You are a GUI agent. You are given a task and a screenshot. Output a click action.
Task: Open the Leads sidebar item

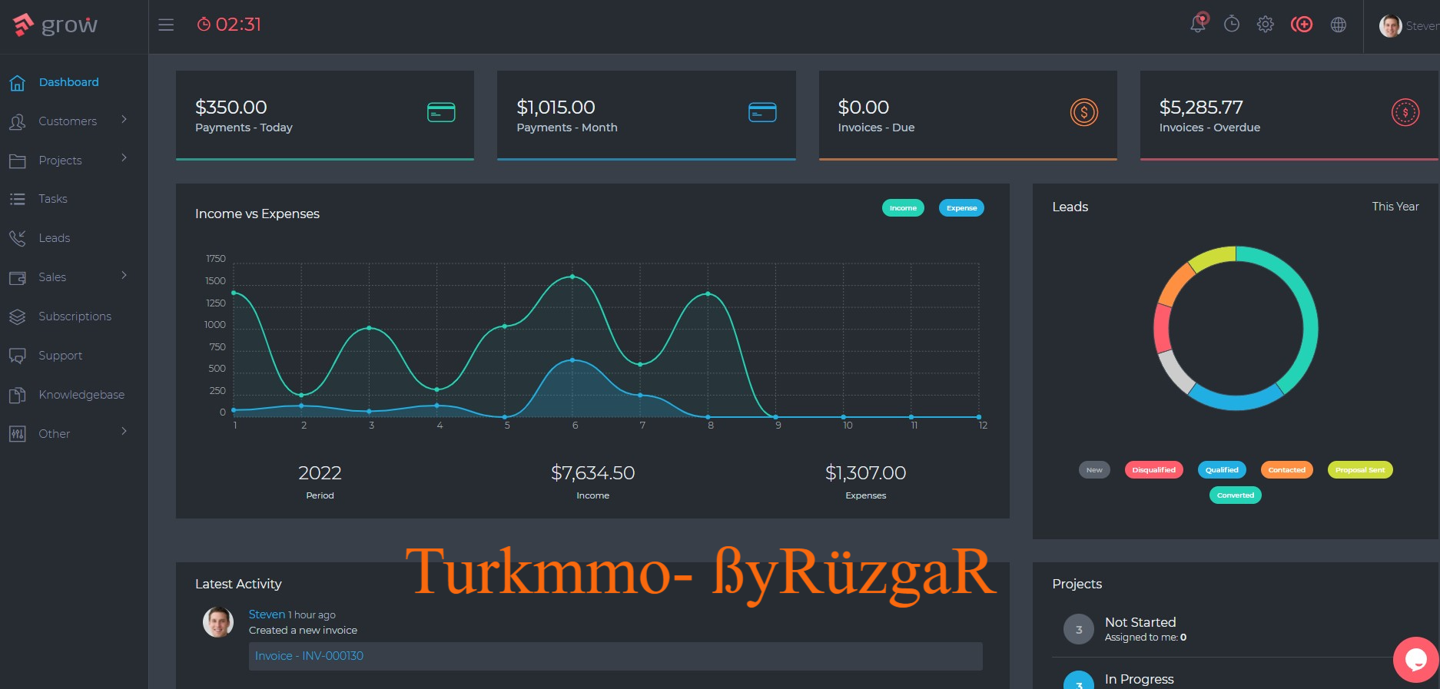54,238
